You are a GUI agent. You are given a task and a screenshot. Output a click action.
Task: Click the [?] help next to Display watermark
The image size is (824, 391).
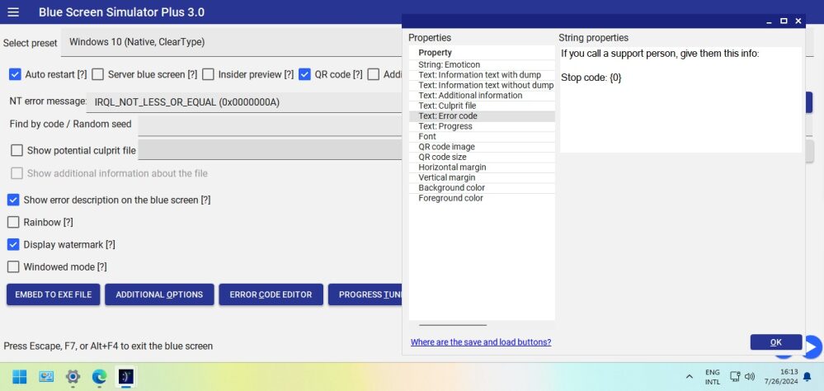[x=111, y=244]
